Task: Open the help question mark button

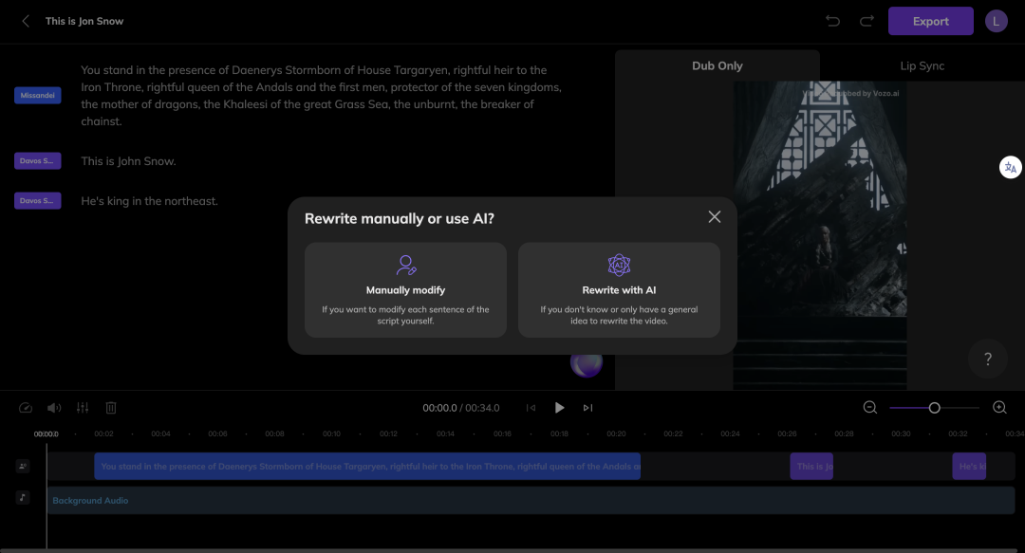Action: 988,359
